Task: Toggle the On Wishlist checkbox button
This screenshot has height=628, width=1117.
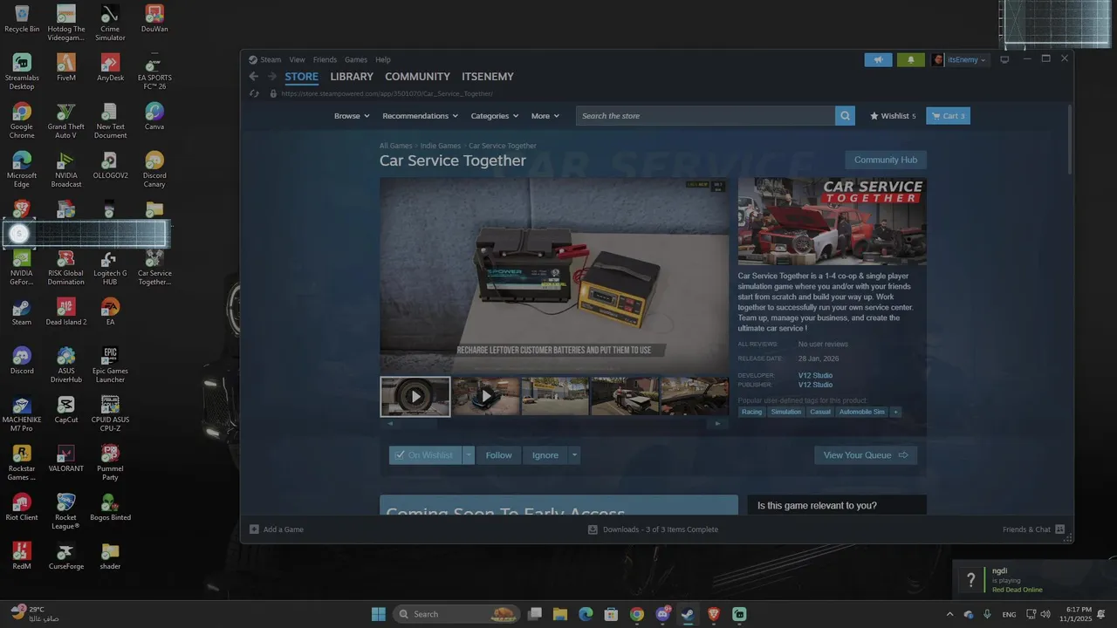Action: (424, 455)
